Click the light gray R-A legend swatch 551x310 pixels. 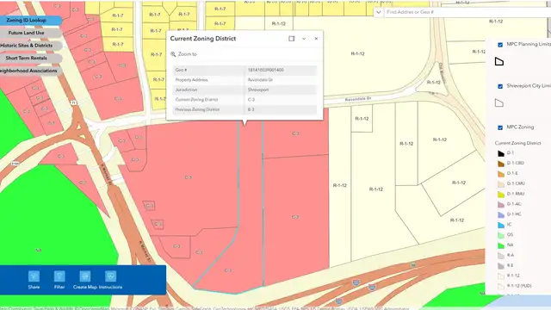[501, 256]
